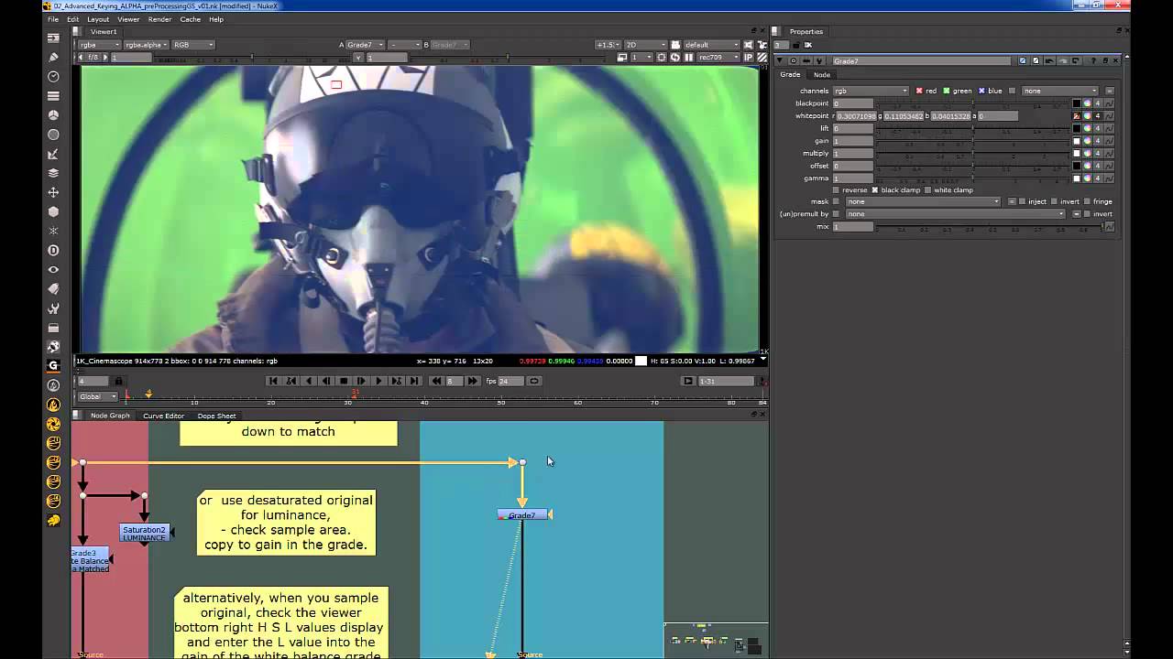Select the Node tab in Properties
The image size is (1173, 659).
coord(822,75)
